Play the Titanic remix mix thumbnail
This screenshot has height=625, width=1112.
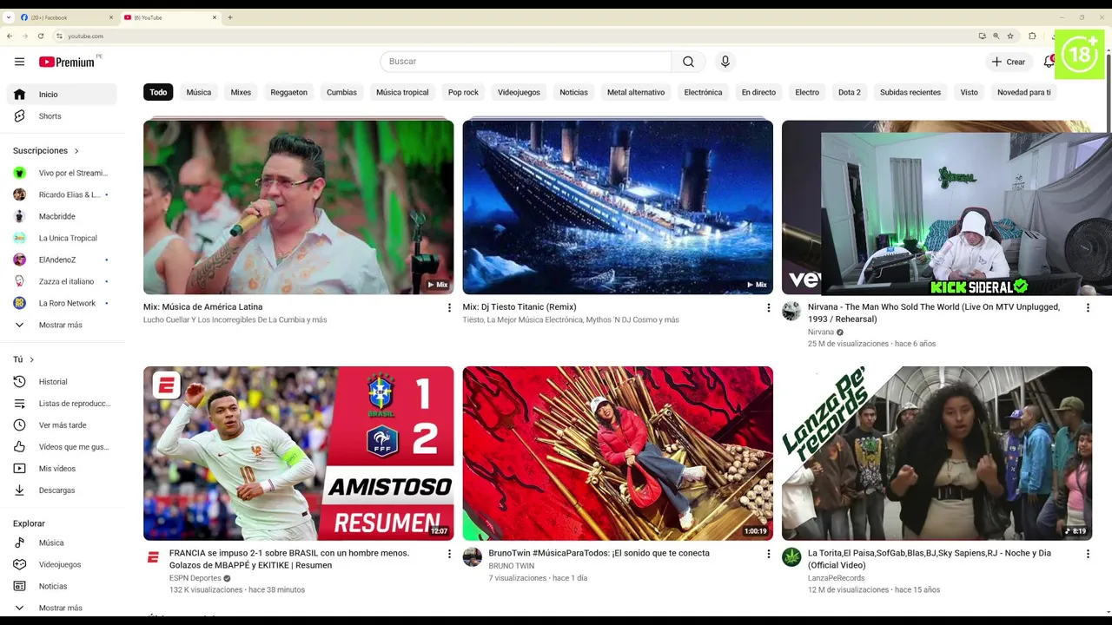point(618,207)
